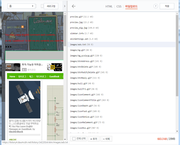The height and width of the screenshot is (145, 180).
Task: Open the 홈 page dropdown
Action: tap(21, 6)
